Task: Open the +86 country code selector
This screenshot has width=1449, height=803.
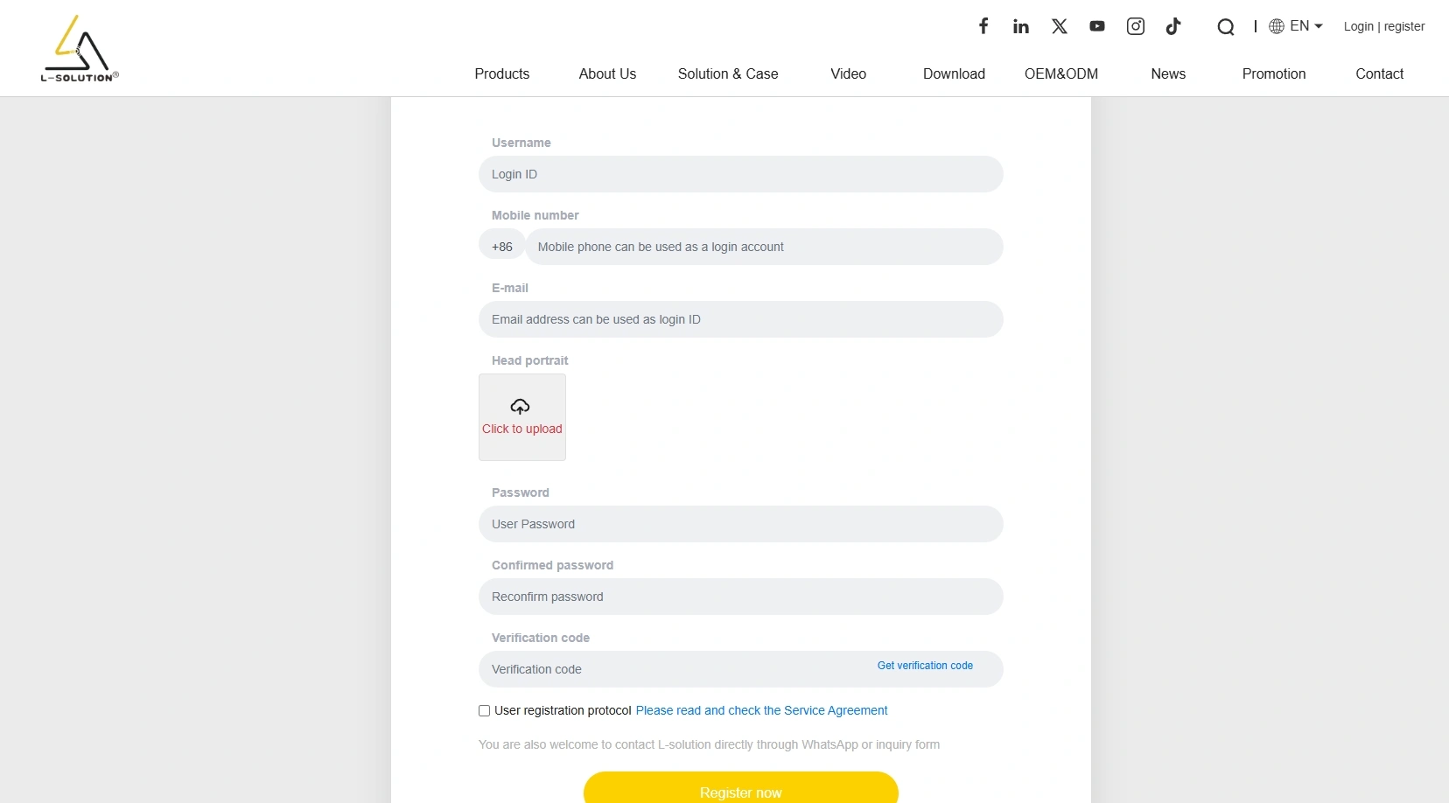Action: [502, 247]
